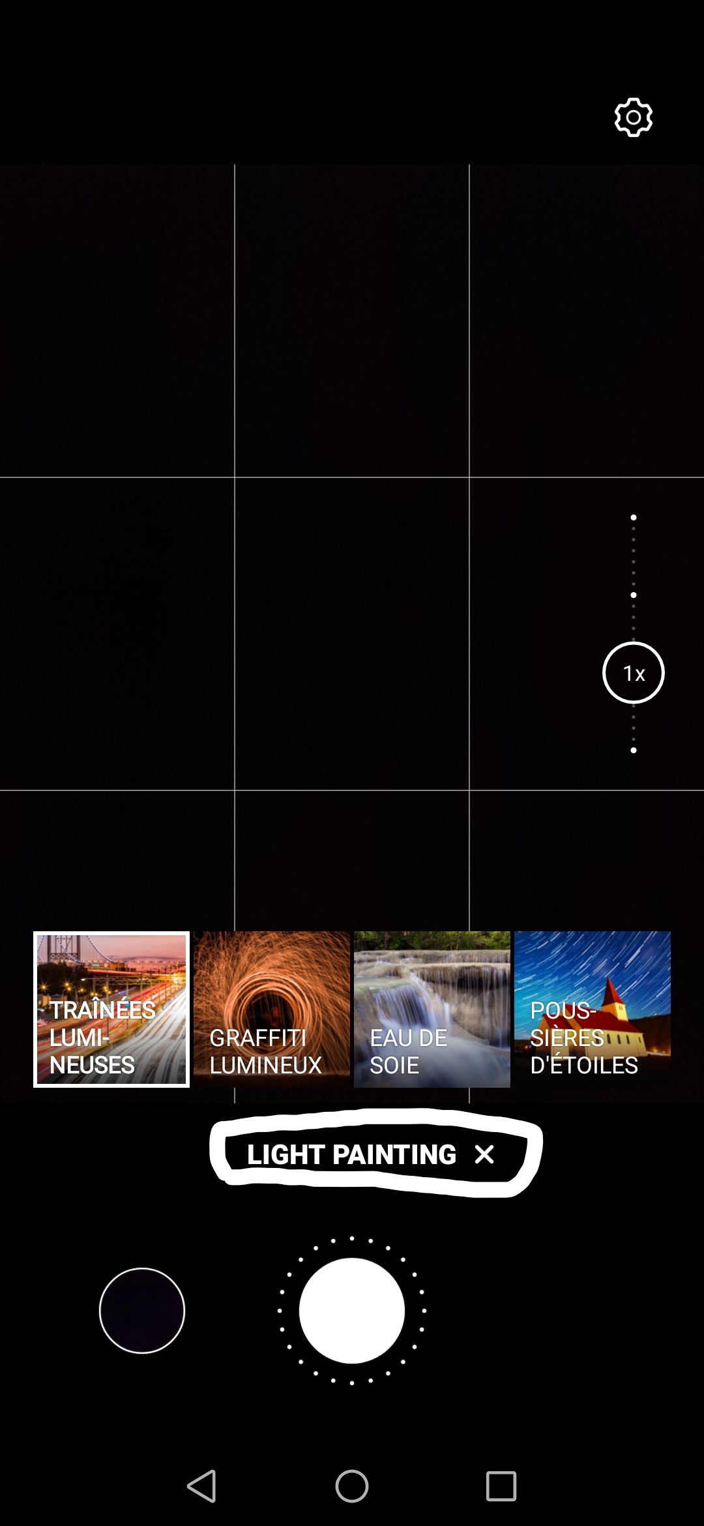Tap the Android home circle button
704x1526 pixels.
352,1486
